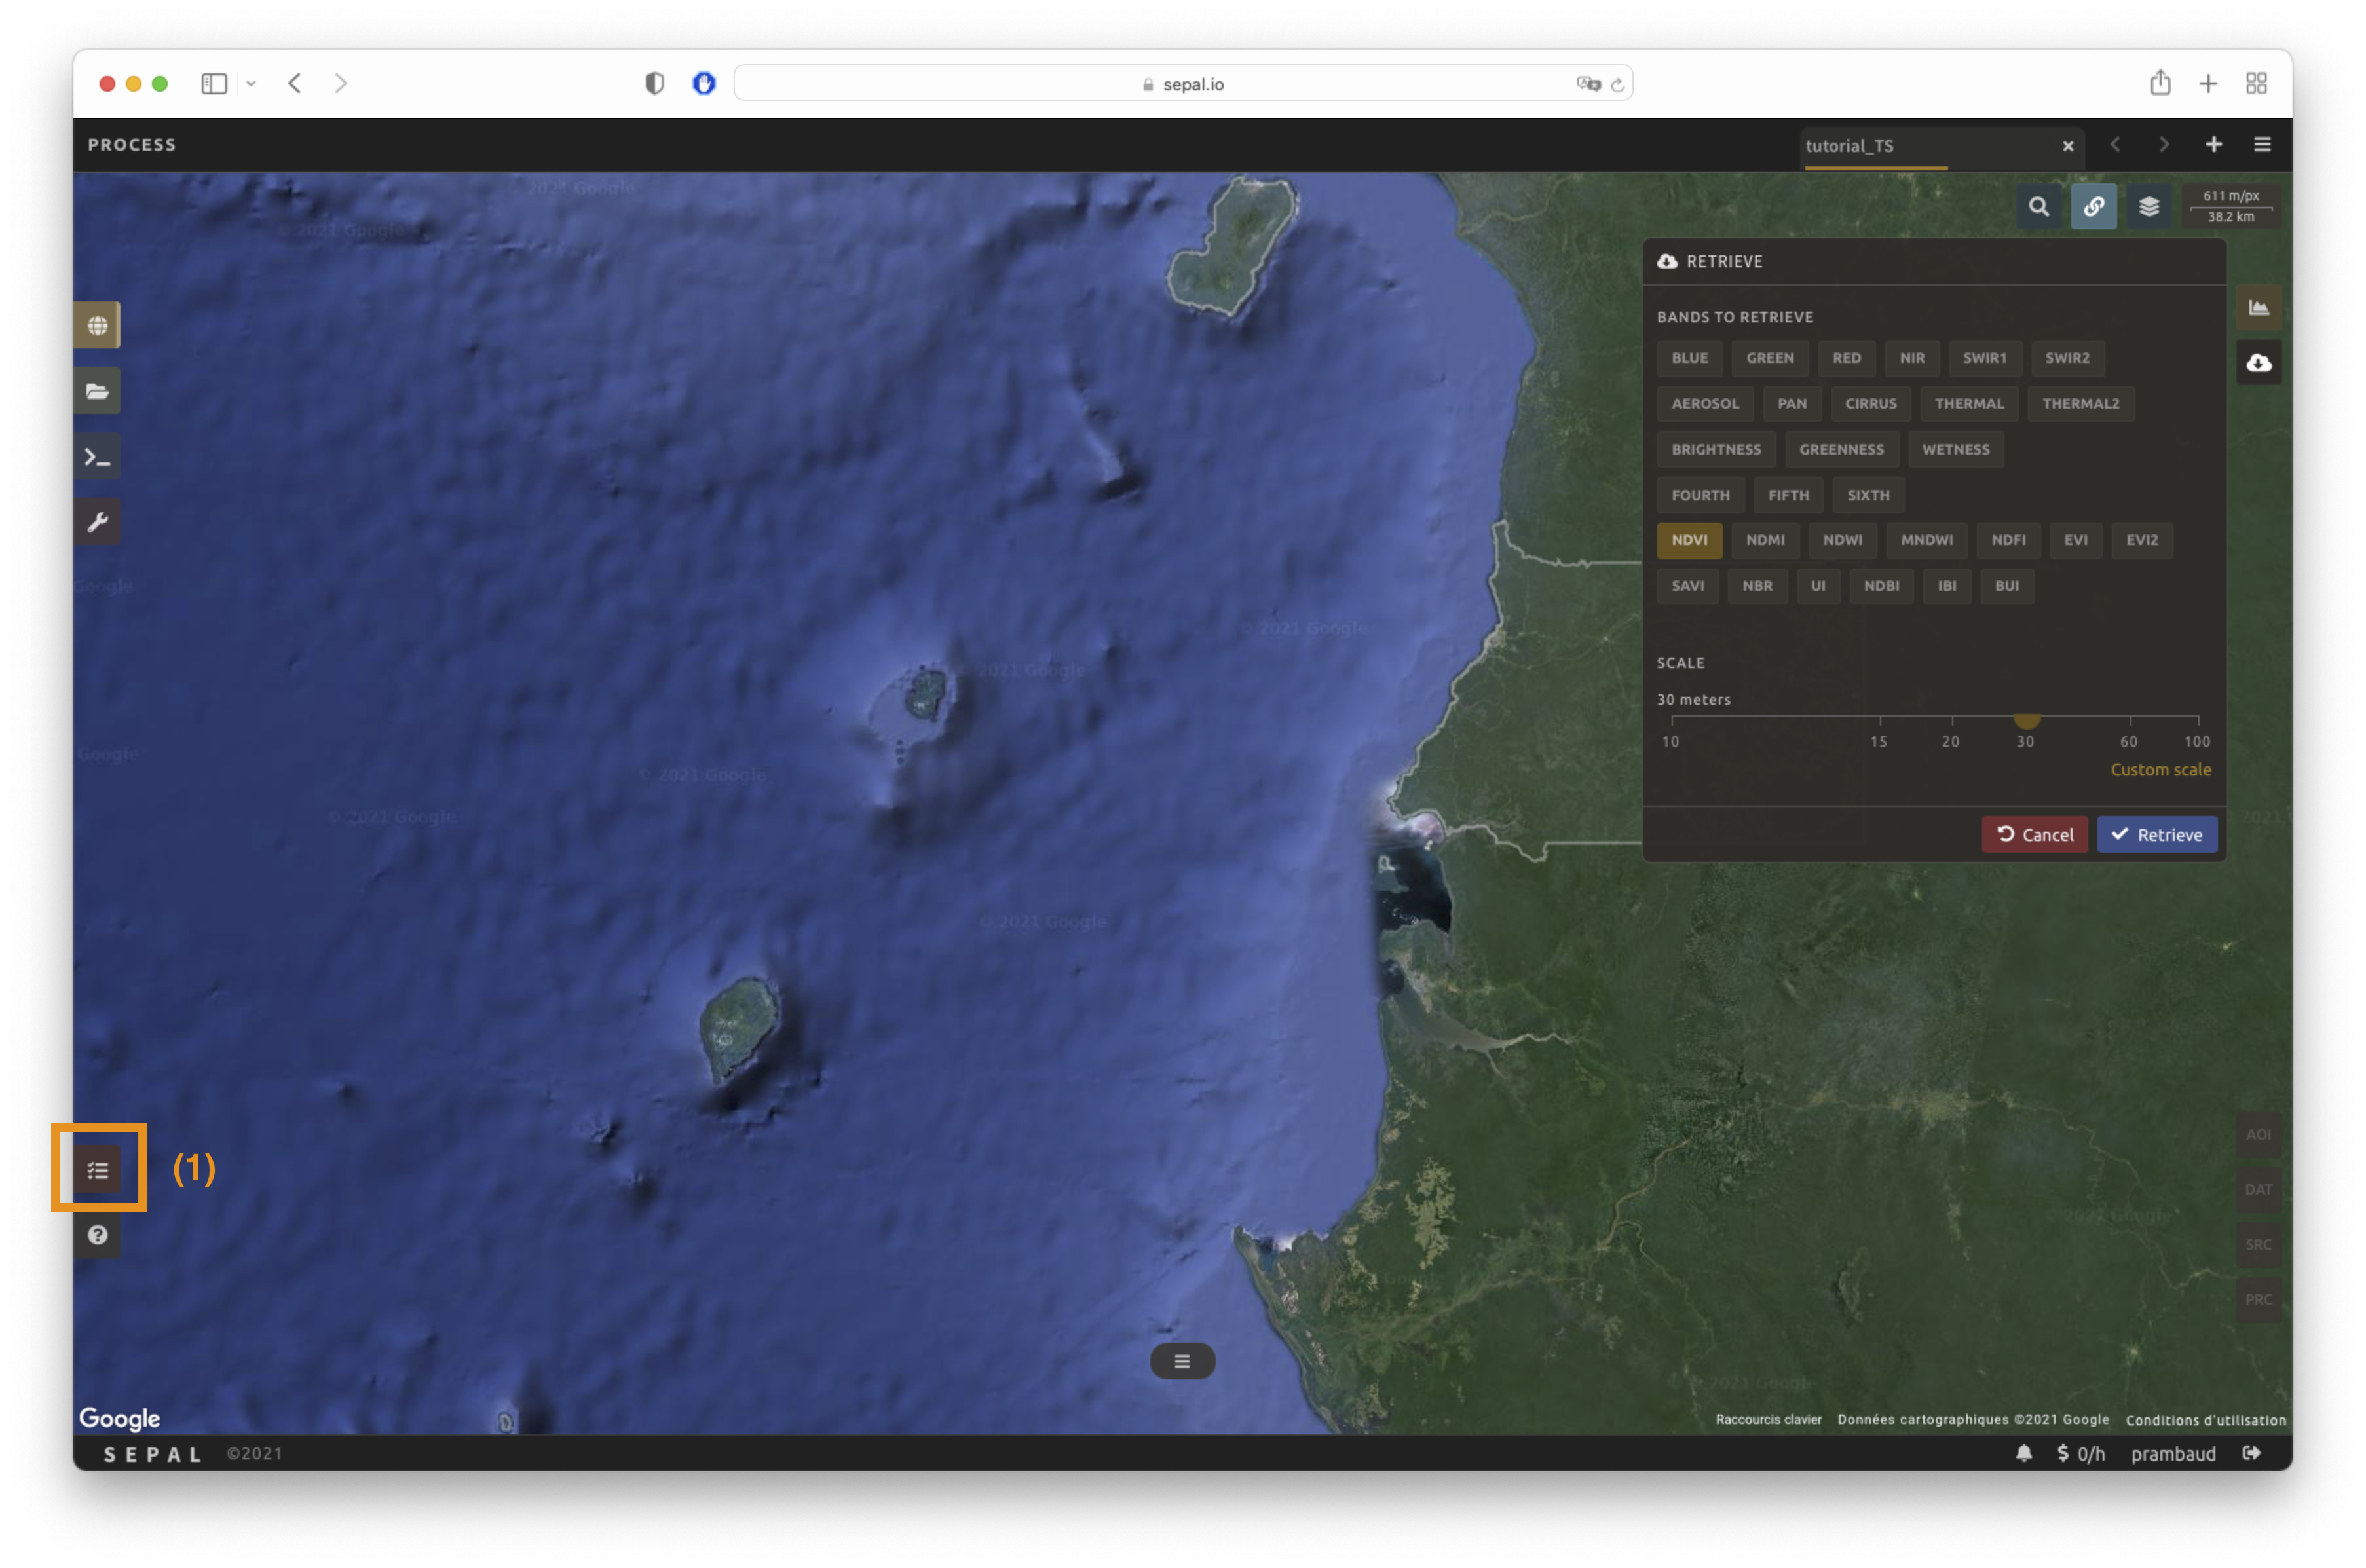Expand the hamburger menu at top right

[2262, 145]
